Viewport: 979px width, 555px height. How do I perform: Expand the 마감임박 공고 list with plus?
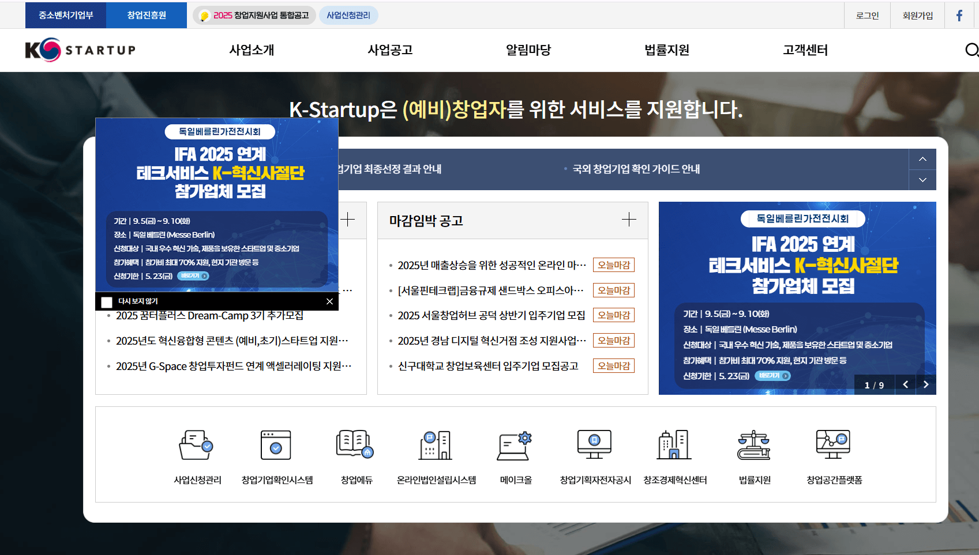point(629,220)
